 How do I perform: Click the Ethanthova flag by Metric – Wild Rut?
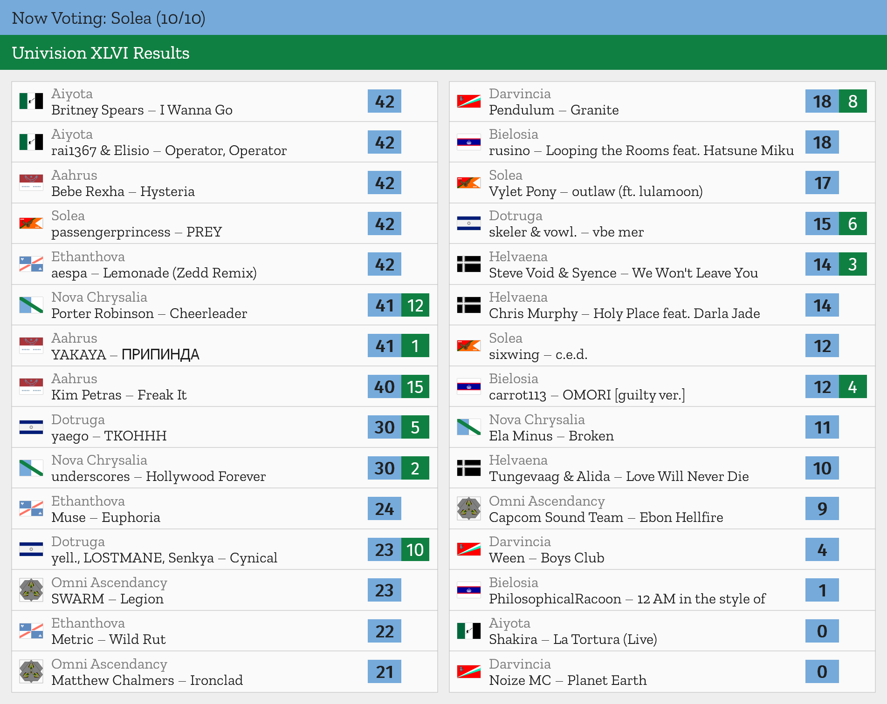click(31, 631)
